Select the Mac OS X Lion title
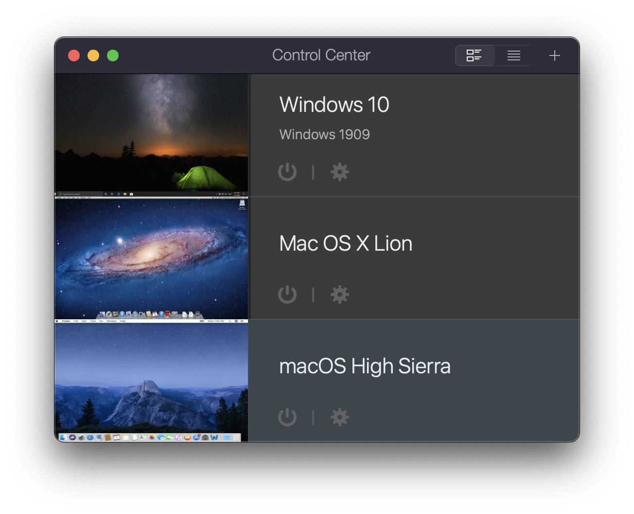 pos(346,243)
